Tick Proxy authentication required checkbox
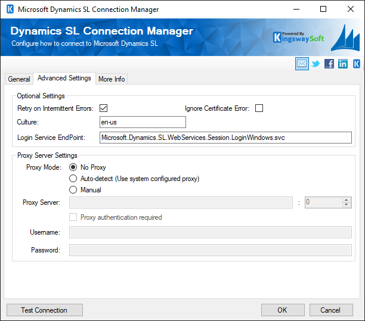The width and height of the screenshot is (365, 321). [73, 217]
